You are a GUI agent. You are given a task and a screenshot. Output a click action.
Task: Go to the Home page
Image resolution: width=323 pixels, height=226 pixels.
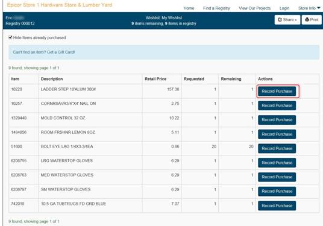tap(189, 8)
